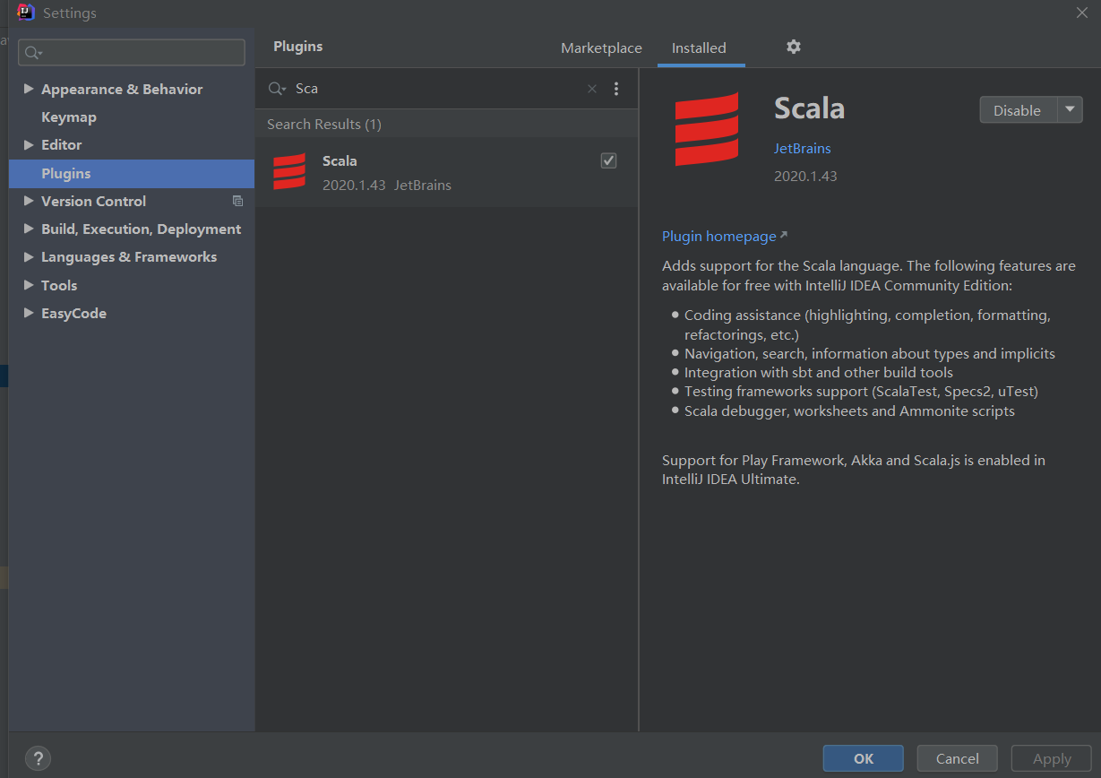Expand Languages & Frameworks section
Viewport: 1101px width, 778px height.
coord(29,256)
